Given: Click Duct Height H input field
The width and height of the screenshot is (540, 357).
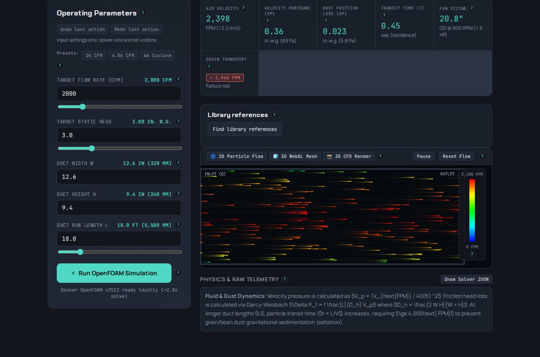Looking at the screenshot, I should (x=119, y=208).
